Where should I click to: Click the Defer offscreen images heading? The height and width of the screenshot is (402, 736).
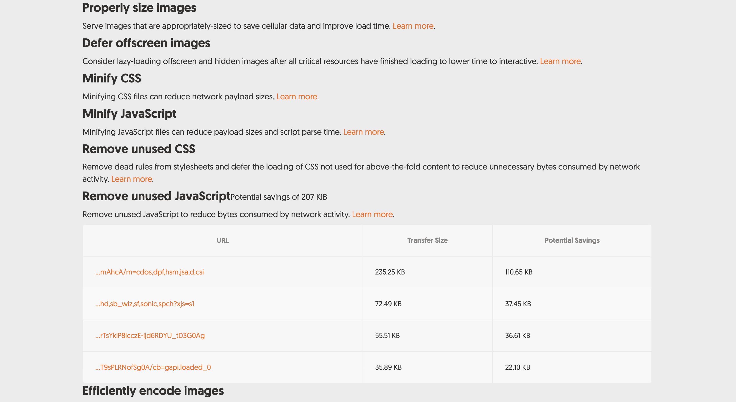146,43
